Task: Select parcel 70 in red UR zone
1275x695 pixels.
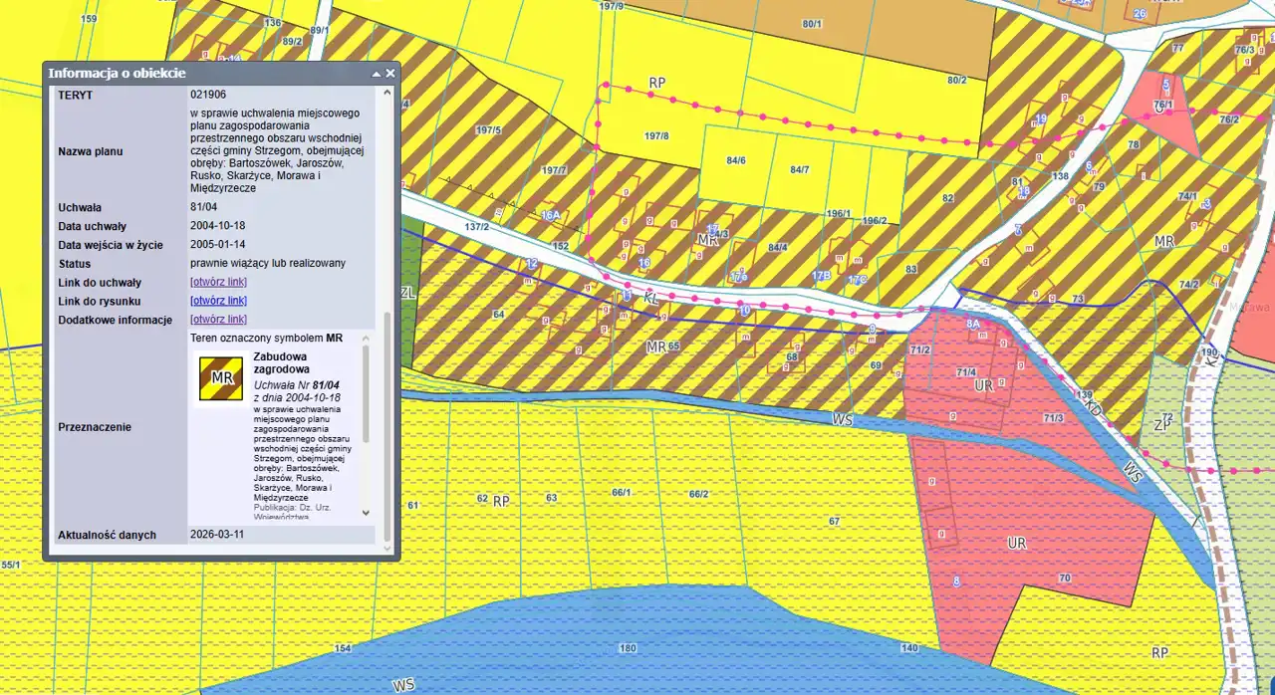Action: click(x=1064, y=579)
